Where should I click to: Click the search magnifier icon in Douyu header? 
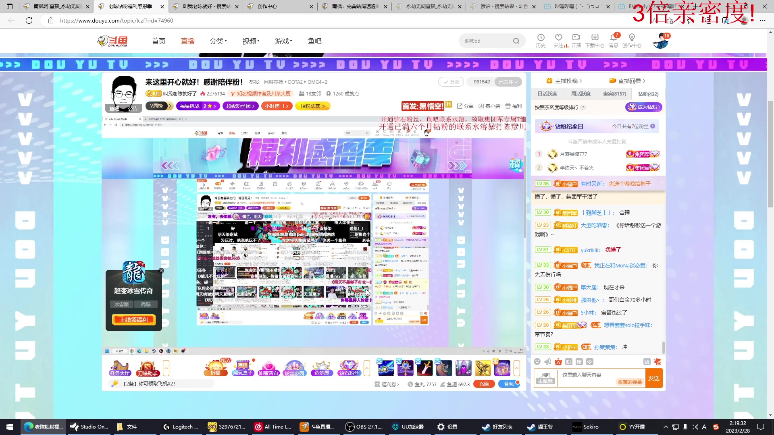pos(516,41)
